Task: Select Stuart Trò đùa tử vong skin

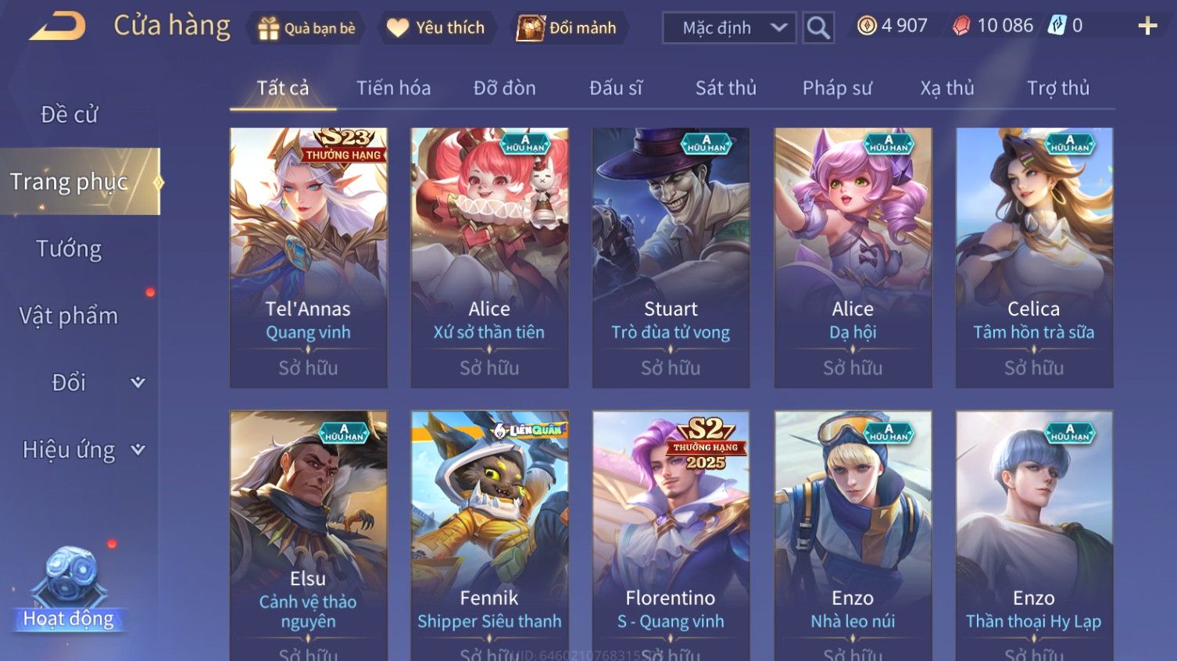Action: click(671, 258)
